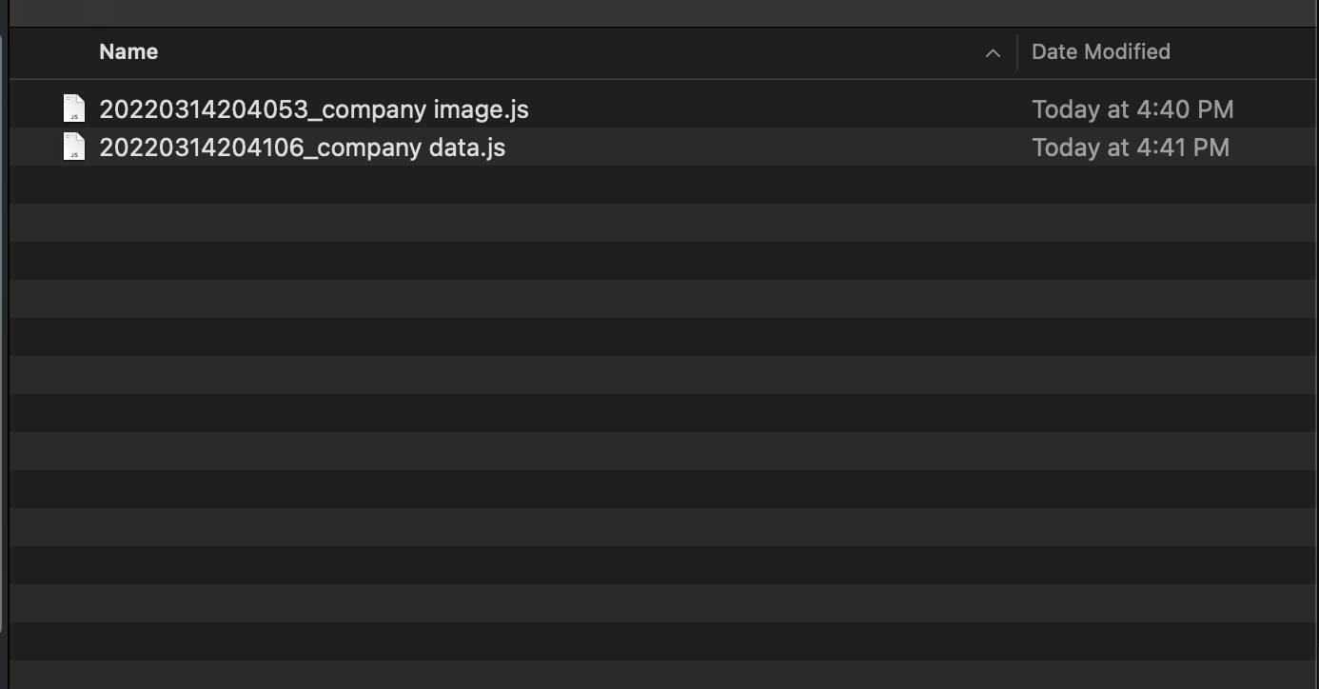Click the blank space between data.js and its date

click(x=761, y=148)
